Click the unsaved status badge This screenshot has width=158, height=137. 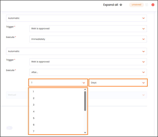tap(136, 5)
